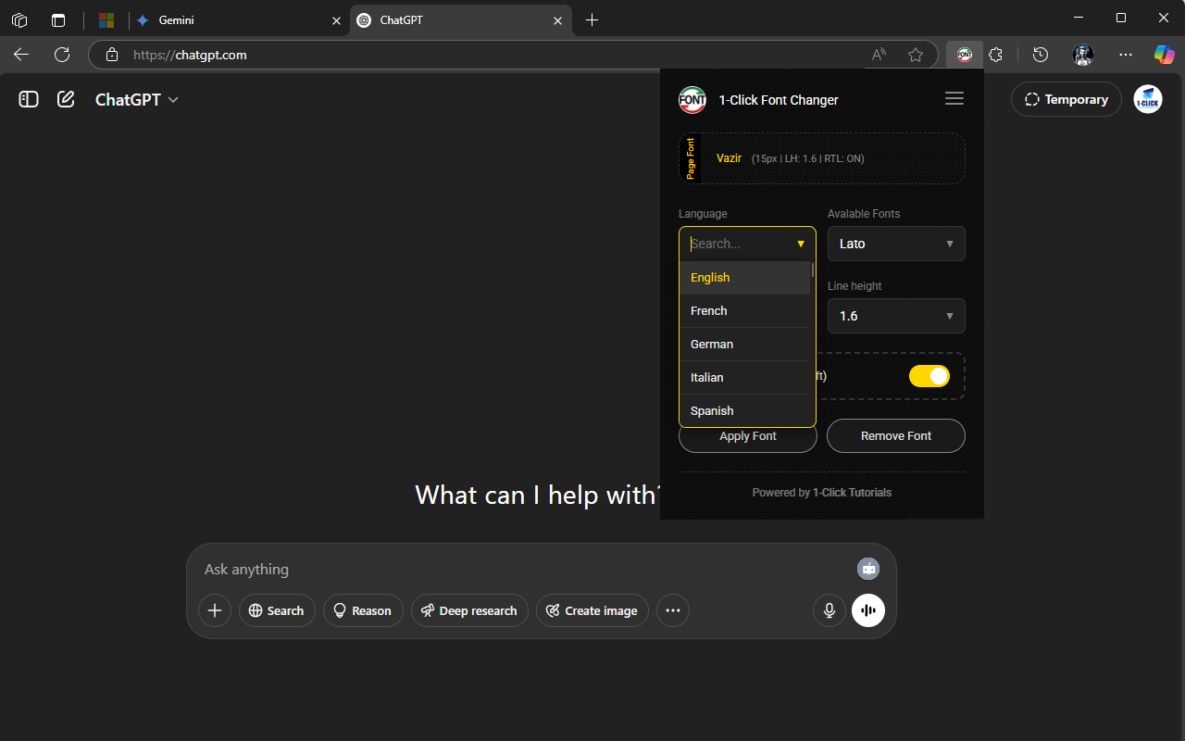Close the ChatGPT tab
Image resolution: width=1185 pixels, height=741 pixels.
[557, 19]
